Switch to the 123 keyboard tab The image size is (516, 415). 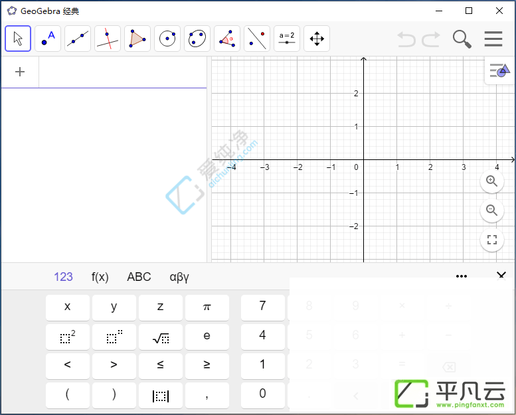[63, 277]
